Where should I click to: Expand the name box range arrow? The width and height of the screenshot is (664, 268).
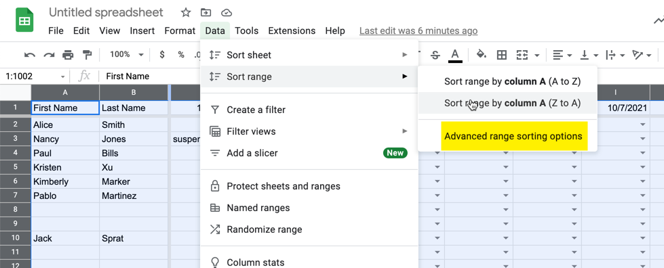click(x=62, y=77)
